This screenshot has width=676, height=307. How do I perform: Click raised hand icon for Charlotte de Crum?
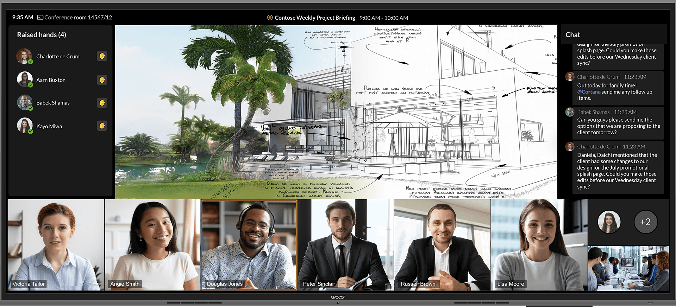(x=102, y=56)
